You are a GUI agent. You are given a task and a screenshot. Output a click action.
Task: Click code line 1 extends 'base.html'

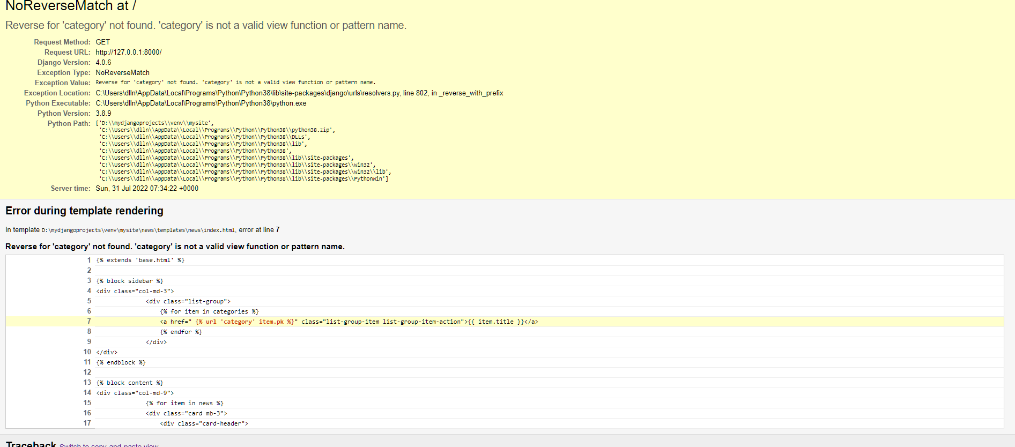click(140, 260)
